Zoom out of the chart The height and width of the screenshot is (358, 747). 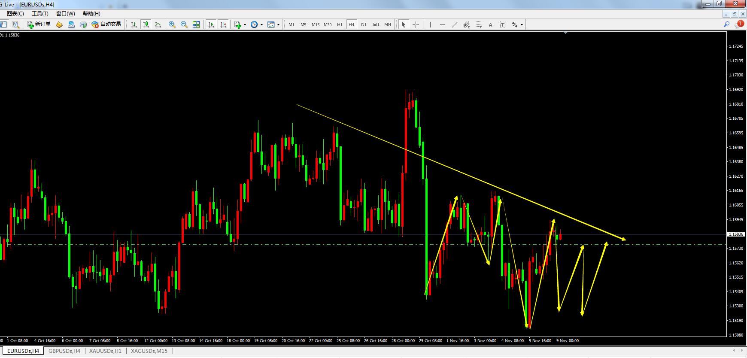click(x=184, y=24)
